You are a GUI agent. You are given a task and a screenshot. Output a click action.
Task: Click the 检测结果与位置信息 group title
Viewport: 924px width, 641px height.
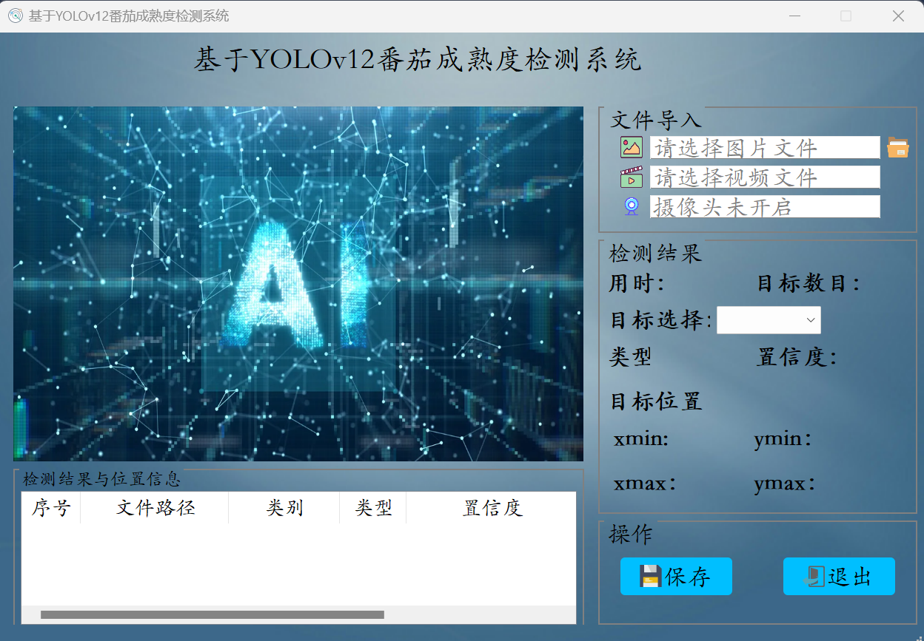101,479
